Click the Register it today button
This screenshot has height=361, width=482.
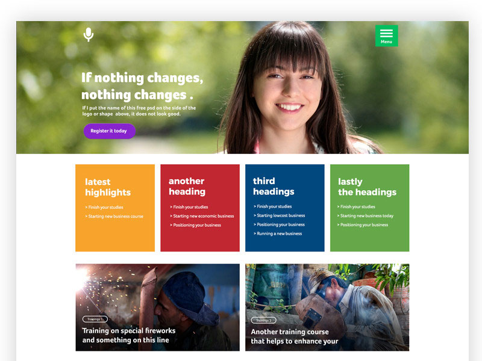110,131
